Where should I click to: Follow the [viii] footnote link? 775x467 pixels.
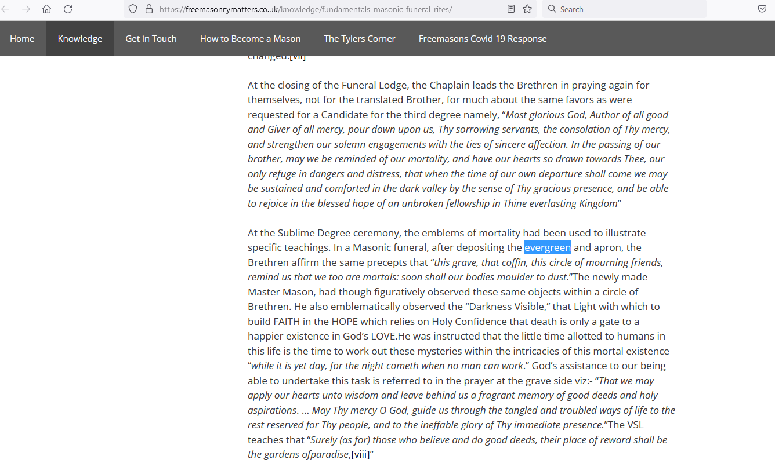[x=360, y=454]
